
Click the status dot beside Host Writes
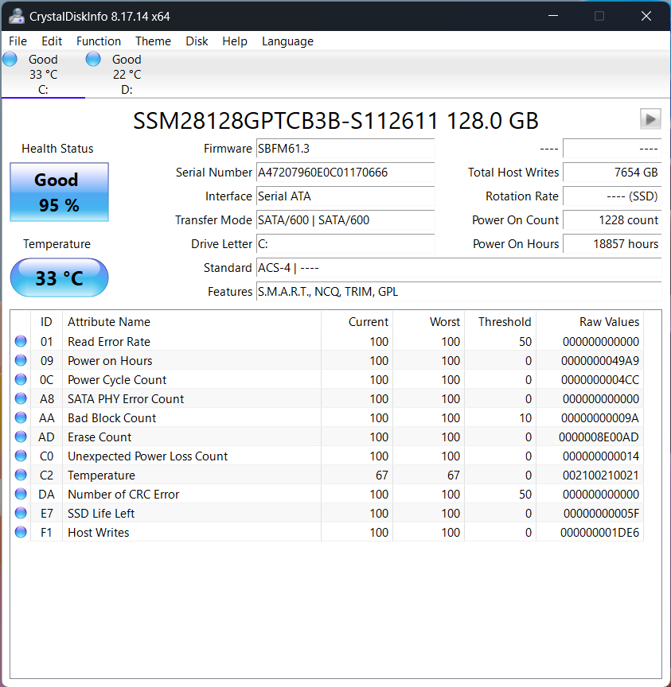(x=20, y=532)
